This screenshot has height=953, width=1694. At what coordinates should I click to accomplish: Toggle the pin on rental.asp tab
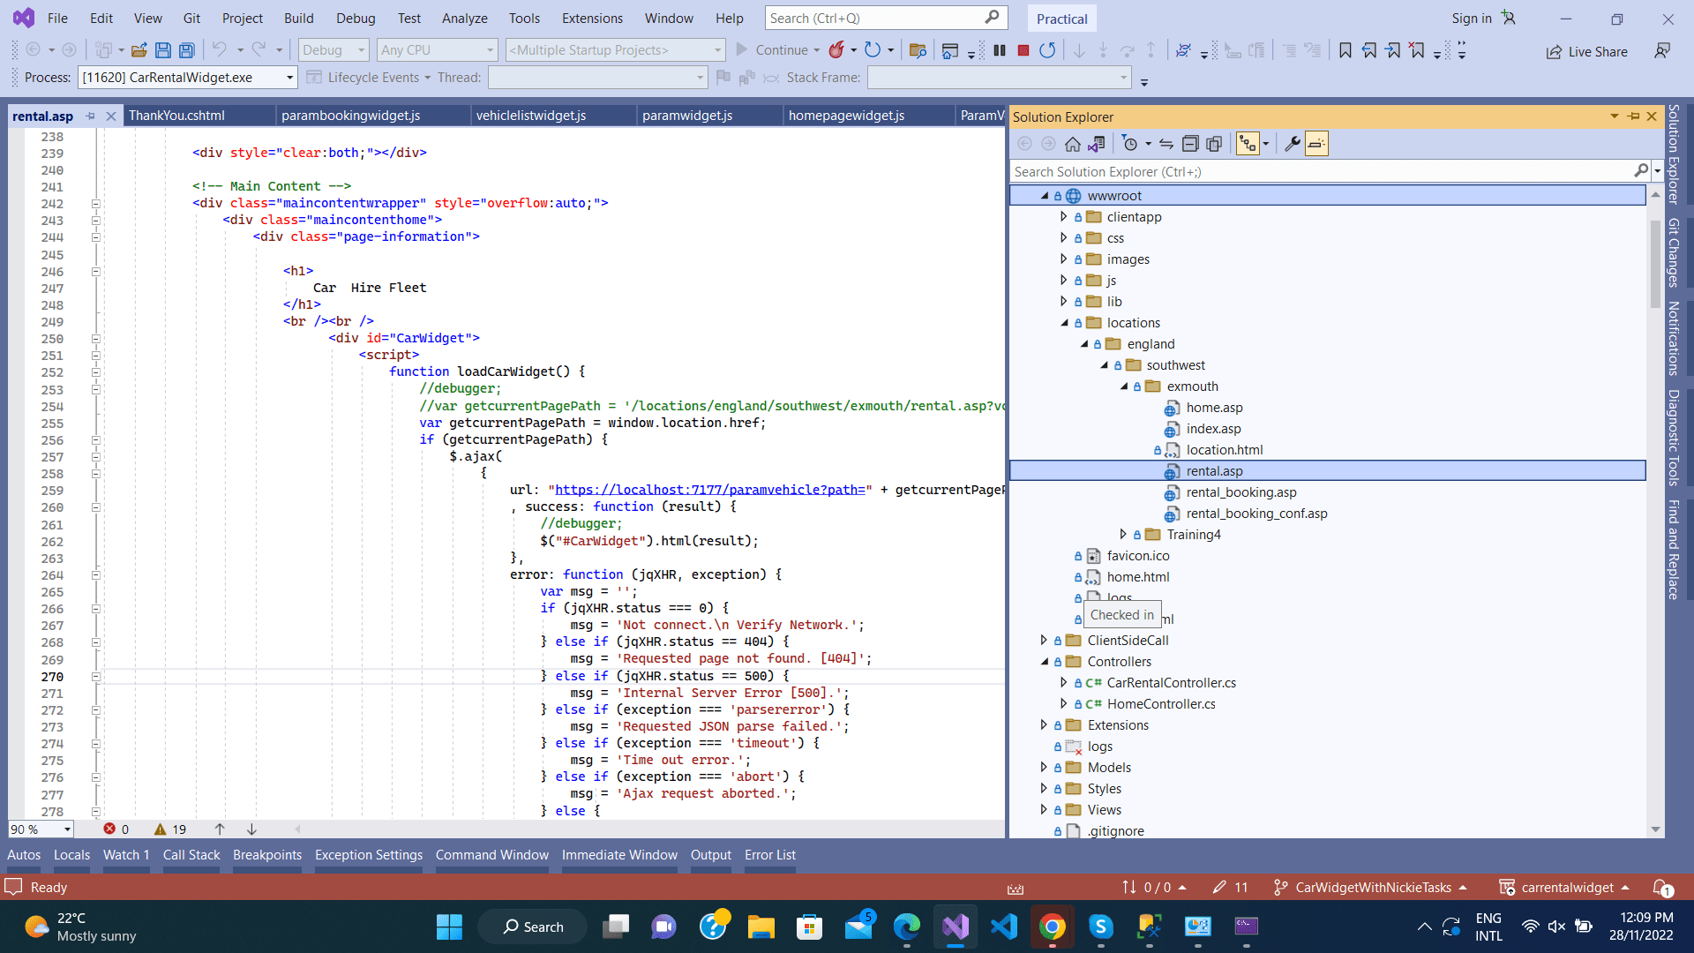(x=90, y=116)
